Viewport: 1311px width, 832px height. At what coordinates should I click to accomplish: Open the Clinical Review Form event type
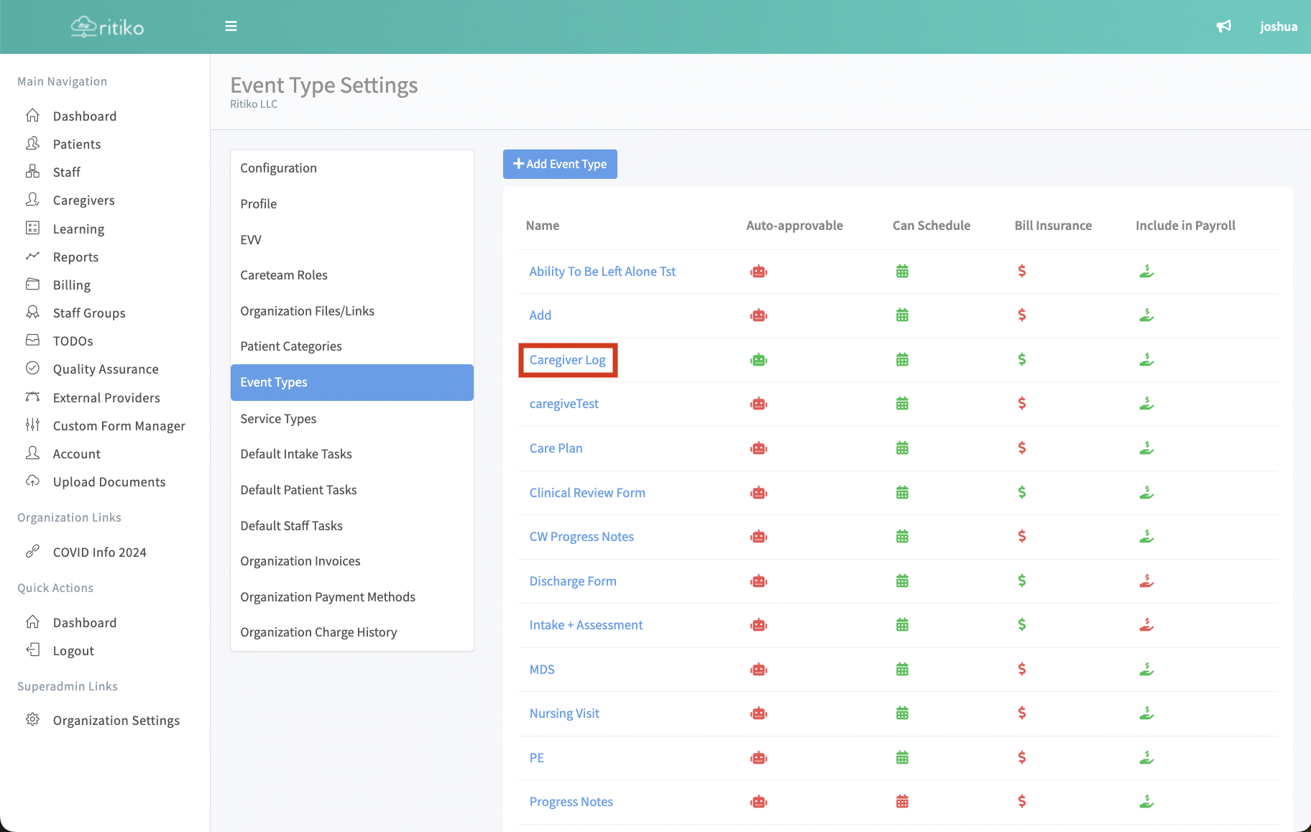click(x=587, y=493)
